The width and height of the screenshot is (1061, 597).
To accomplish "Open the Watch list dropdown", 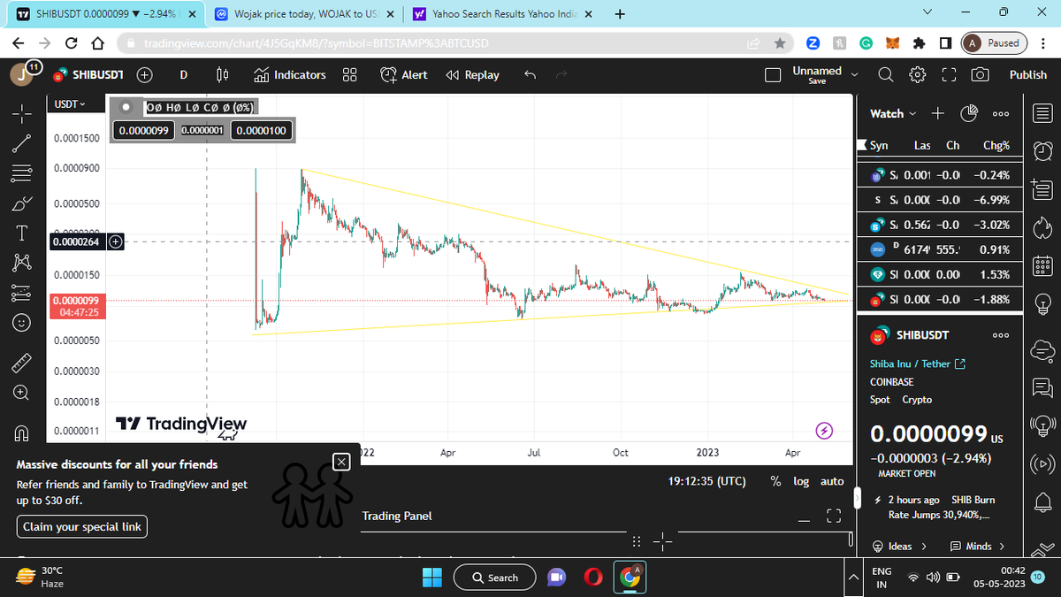I will (893, 113).
